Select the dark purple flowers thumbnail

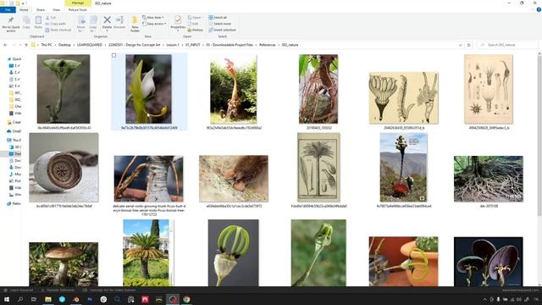[489, 262]
